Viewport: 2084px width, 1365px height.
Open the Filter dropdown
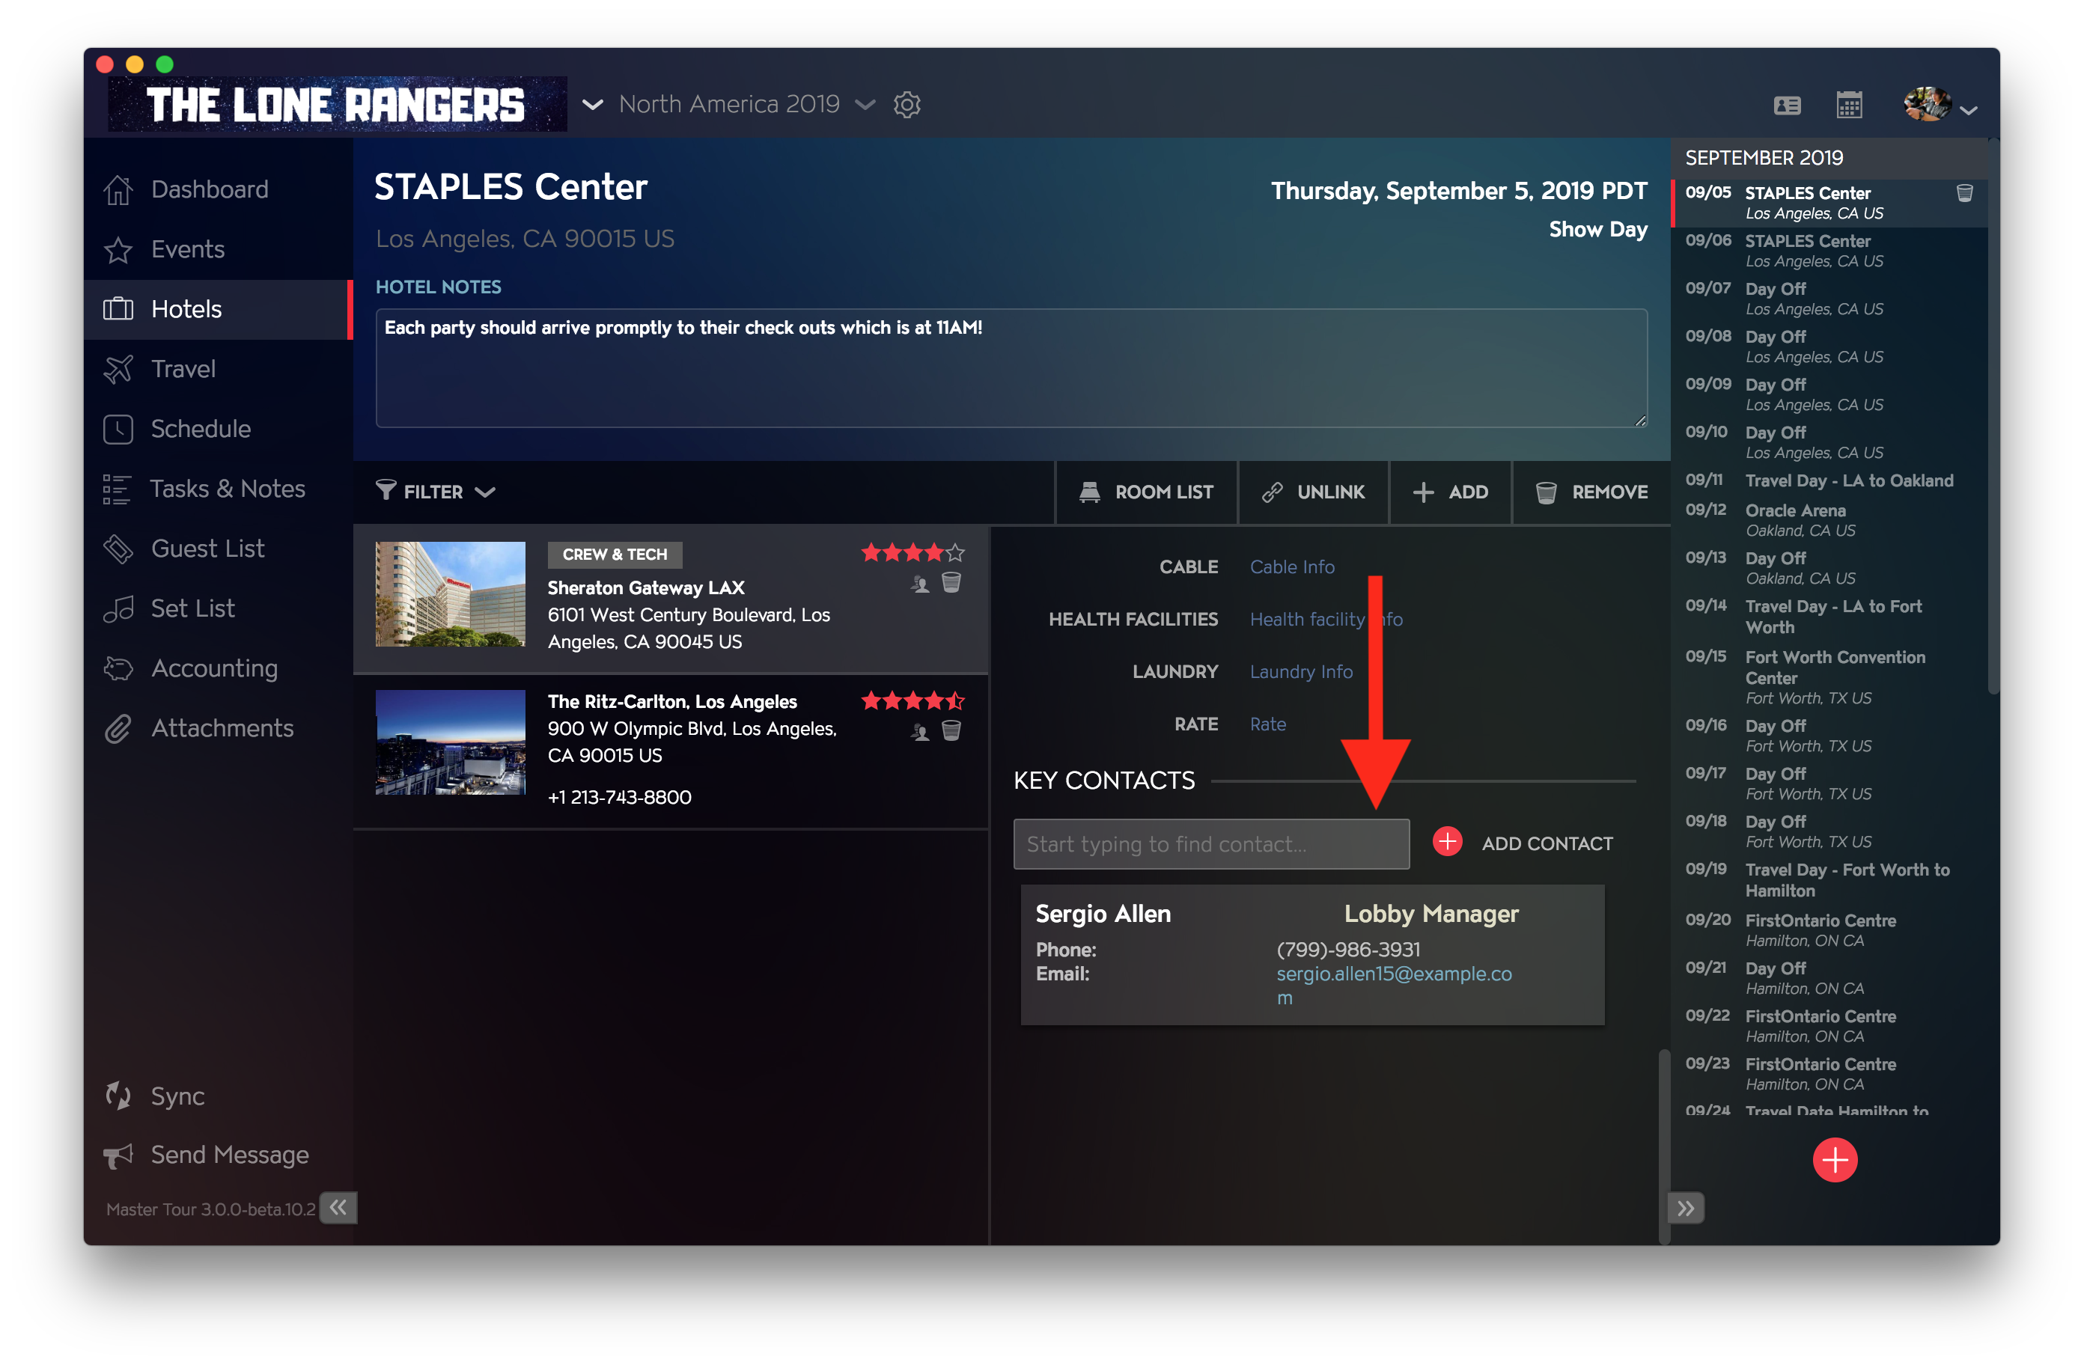tap(435, 492)
